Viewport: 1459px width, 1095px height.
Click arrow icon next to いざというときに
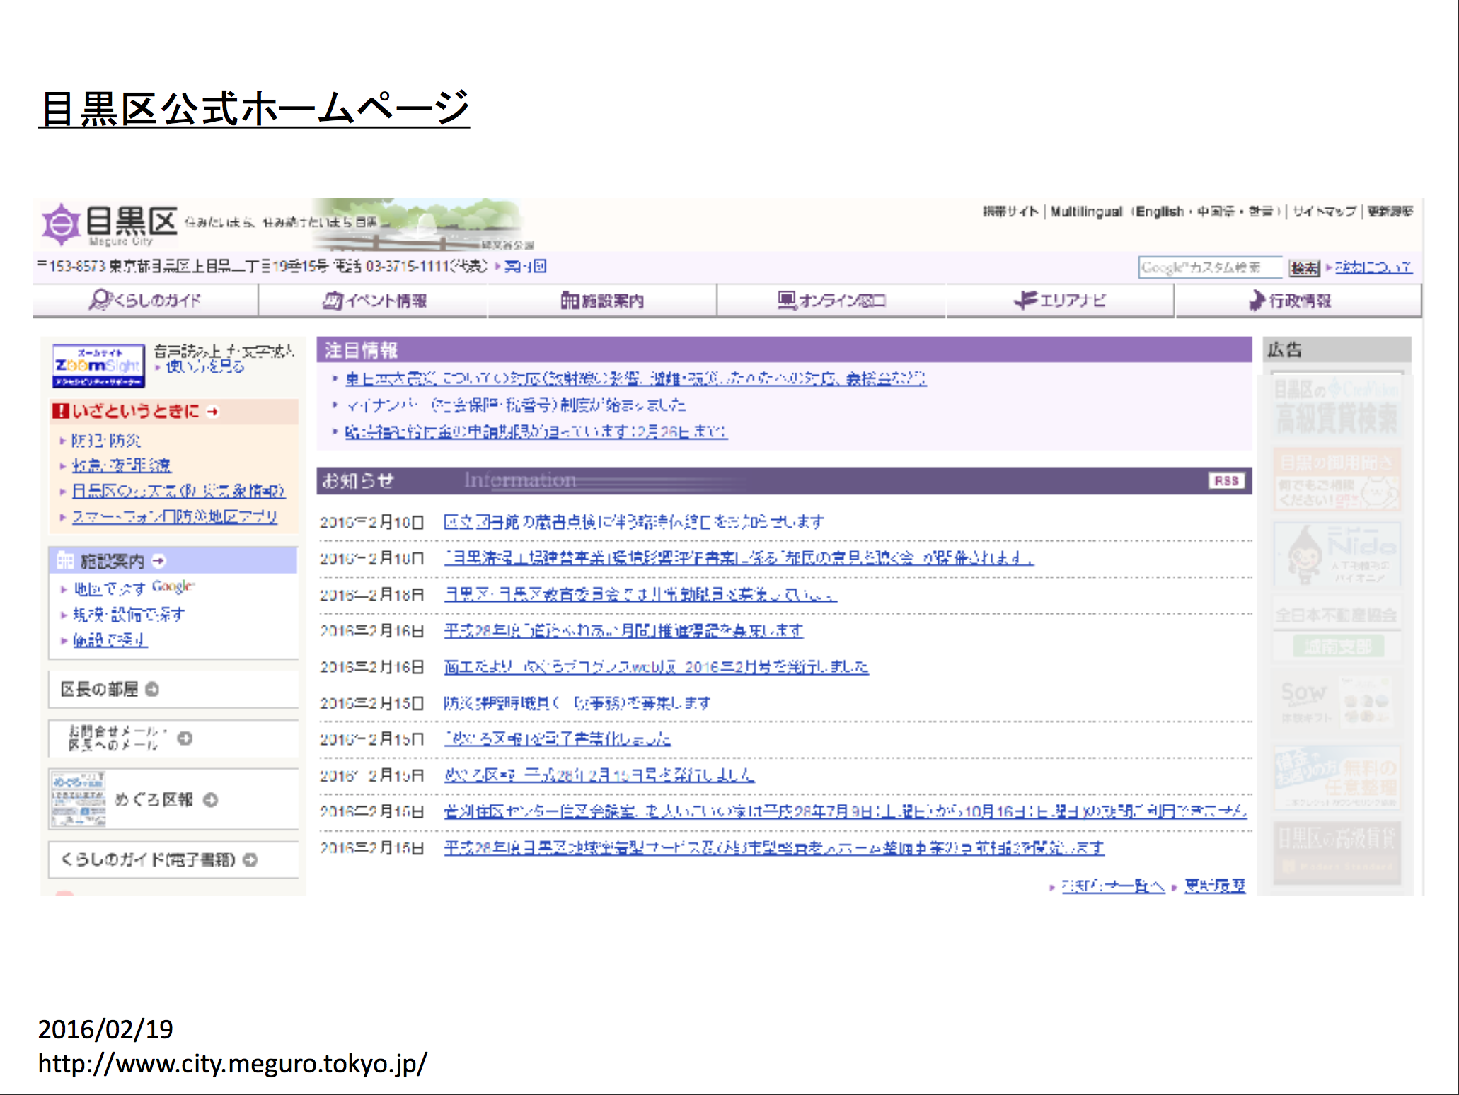tap(213, 412)
